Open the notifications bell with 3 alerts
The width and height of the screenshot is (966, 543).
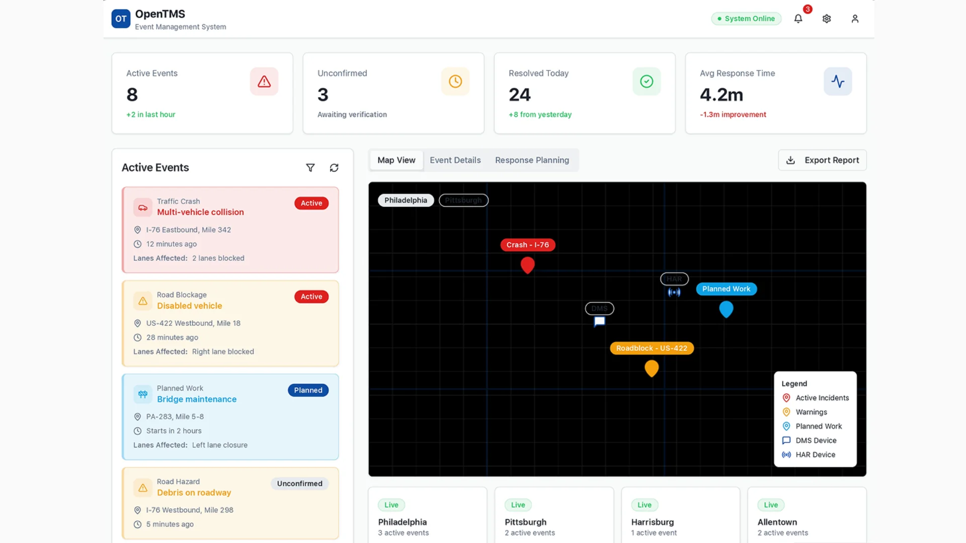(798, 19)
